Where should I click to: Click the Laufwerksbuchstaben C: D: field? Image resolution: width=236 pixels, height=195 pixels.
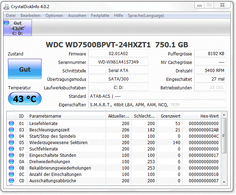point(118,88)
